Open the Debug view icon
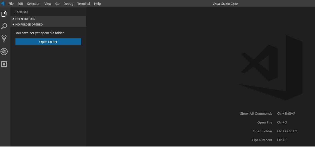The image size is (315, 147). tap(4, 52)
